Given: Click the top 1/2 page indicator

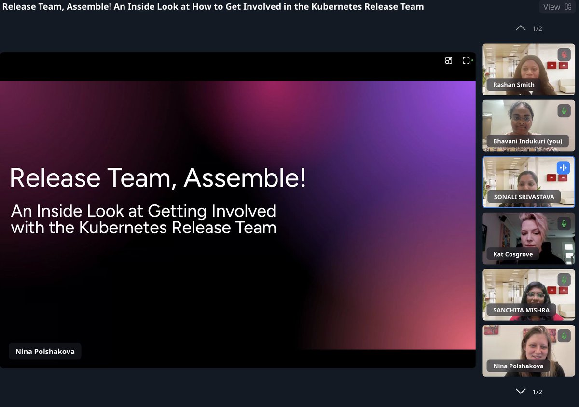Looking at the screenshot, I should (x=537, y=28).
